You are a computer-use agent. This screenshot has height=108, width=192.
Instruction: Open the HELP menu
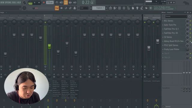click(19, 2)
